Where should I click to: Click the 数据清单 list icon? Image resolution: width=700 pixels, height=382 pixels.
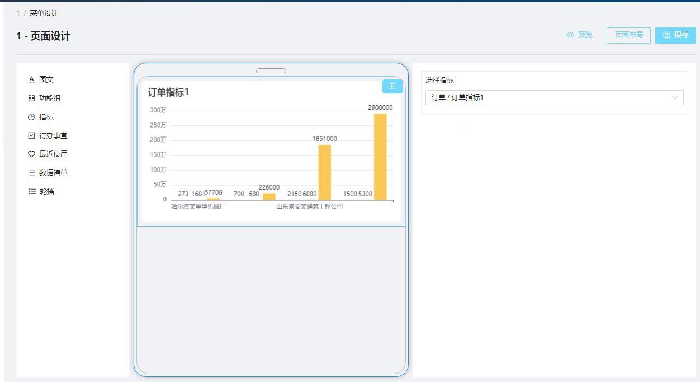point(31,173)
